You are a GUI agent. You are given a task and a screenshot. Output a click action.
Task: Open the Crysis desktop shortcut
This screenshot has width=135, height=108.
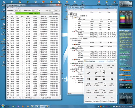(83, 3)
